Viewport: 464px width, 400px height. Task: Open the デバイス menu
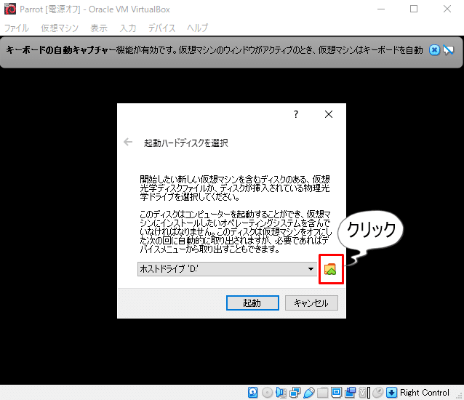(x=161, y=28)
